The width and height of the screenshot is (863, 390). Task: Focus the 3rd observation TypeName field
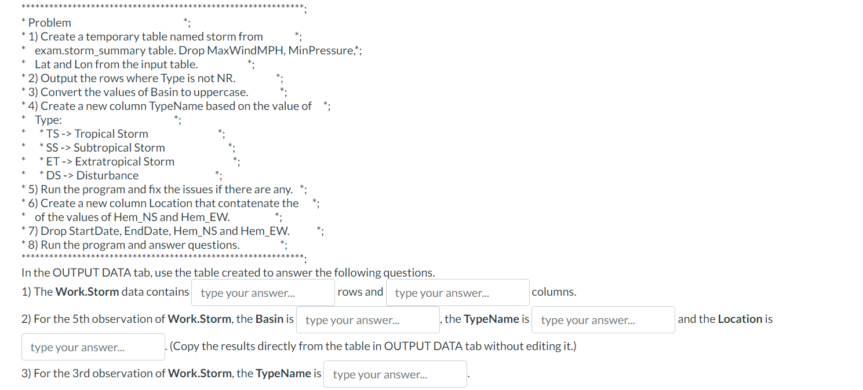395,374
